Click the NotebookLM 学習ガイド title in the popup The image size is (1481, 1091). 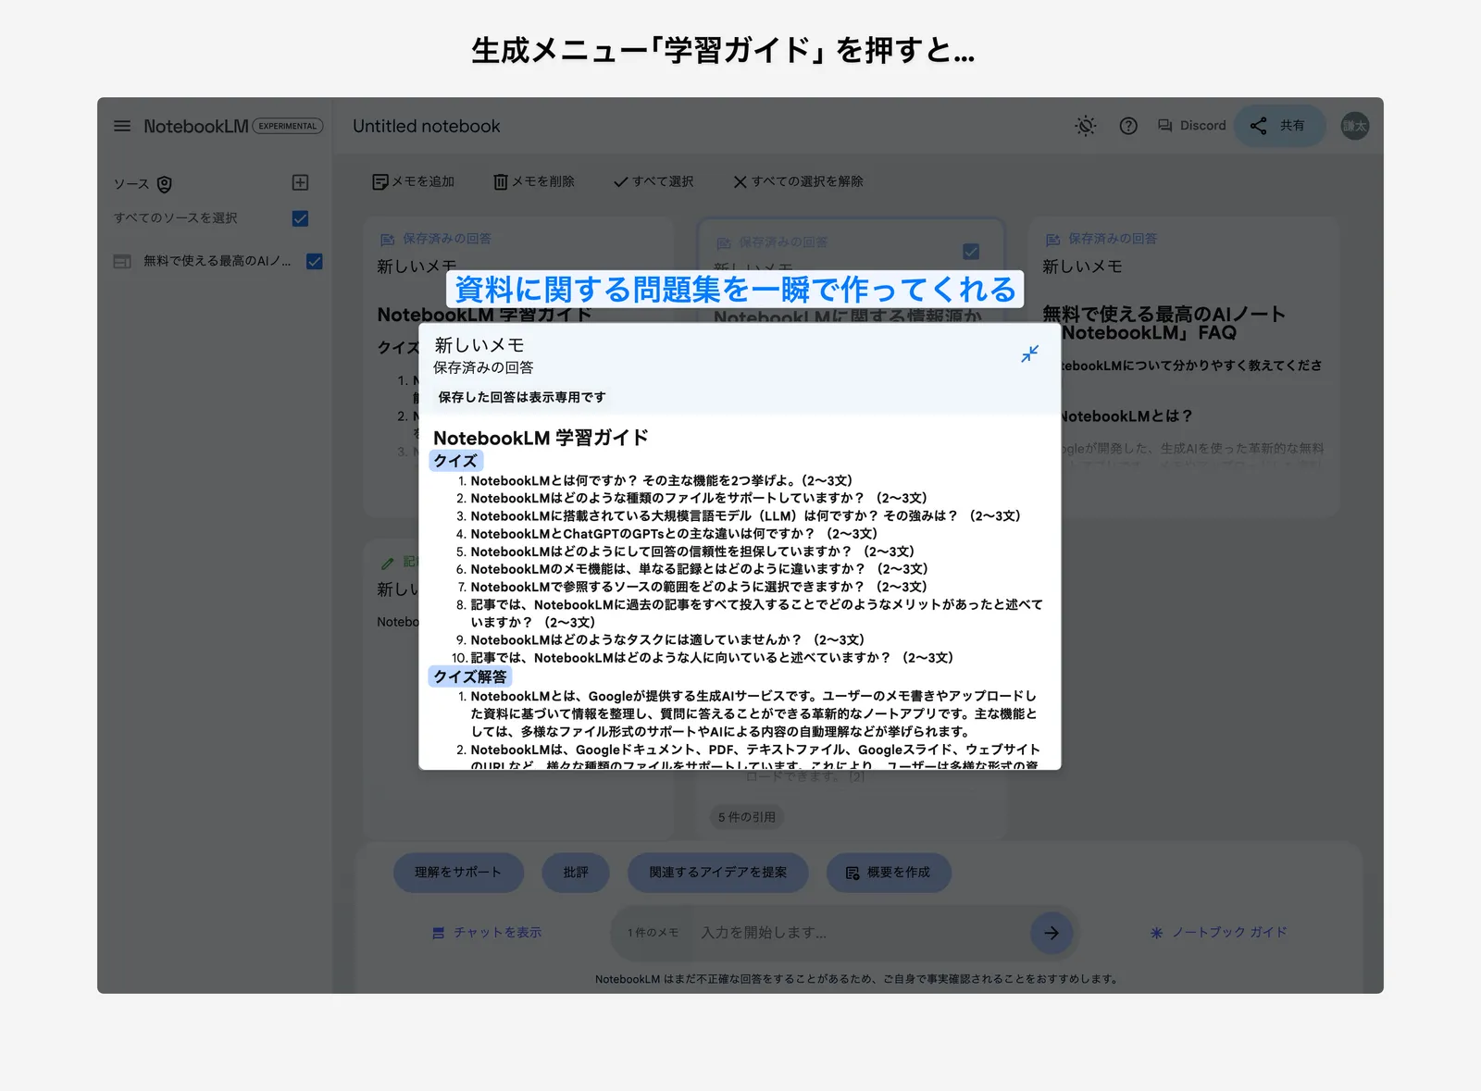tap(541, 438)
